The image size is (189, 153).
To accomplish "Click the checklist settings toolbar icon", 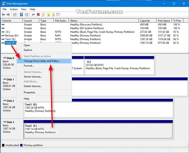I will click(58, 15).
